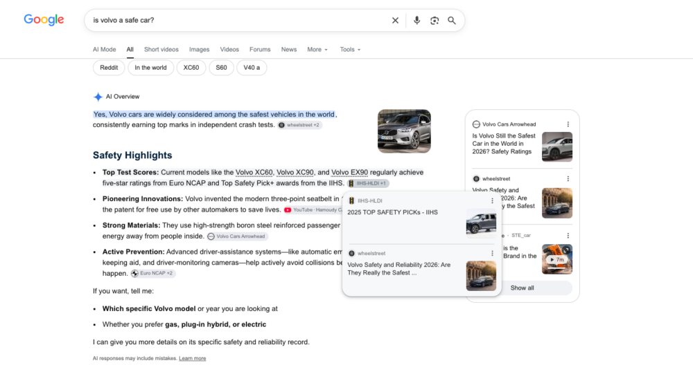This screenshot has height=365, width=693.
Task: Click 'Which specific Volvo model' text
Action: [x=149, y=308]
